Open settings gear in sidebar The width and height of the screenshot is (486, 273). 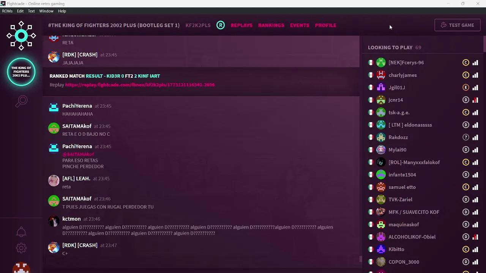pos(21,248)
